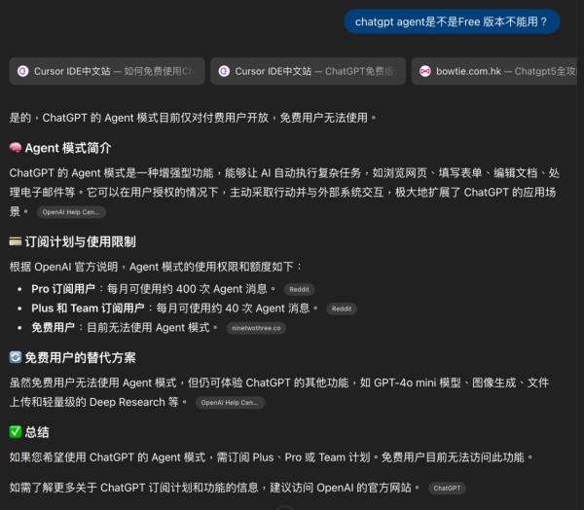This screenshot has height=510, width=584.
Task: Click green checkmark emoji beside 总结
Action: (x=16, y=432)
